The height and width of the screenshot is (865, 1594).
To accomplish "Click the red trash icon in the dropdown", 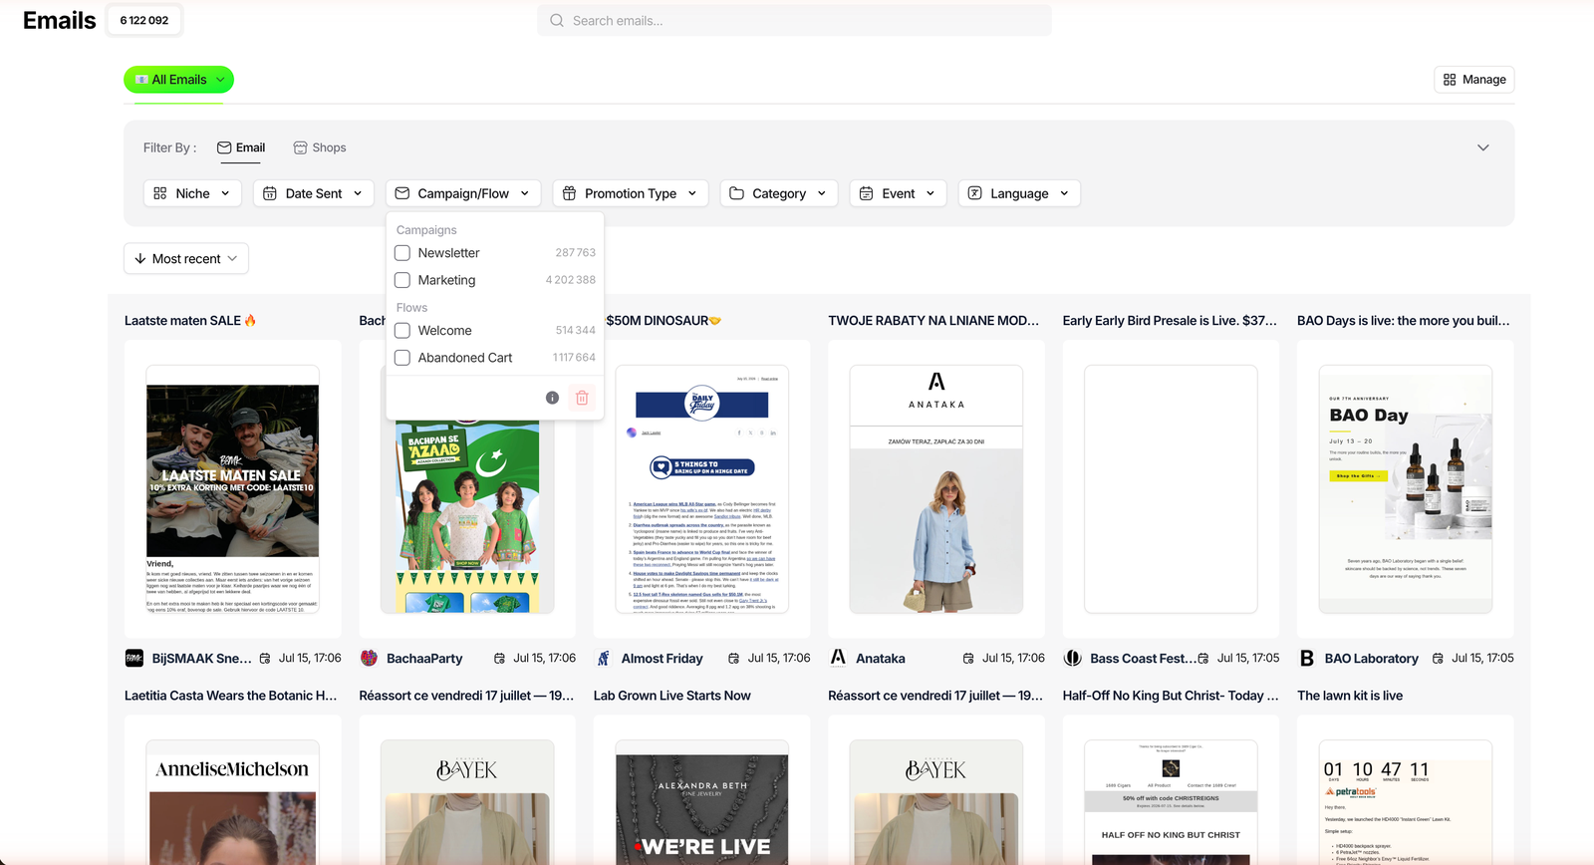I will pyautogui.click(x=582, y=398).
